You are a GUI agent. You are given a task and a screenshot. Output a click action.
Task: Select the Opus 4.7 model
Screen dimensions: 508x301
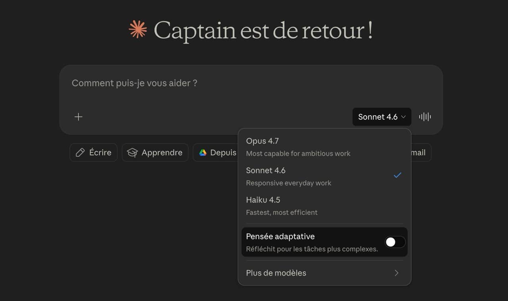(325, 147)
